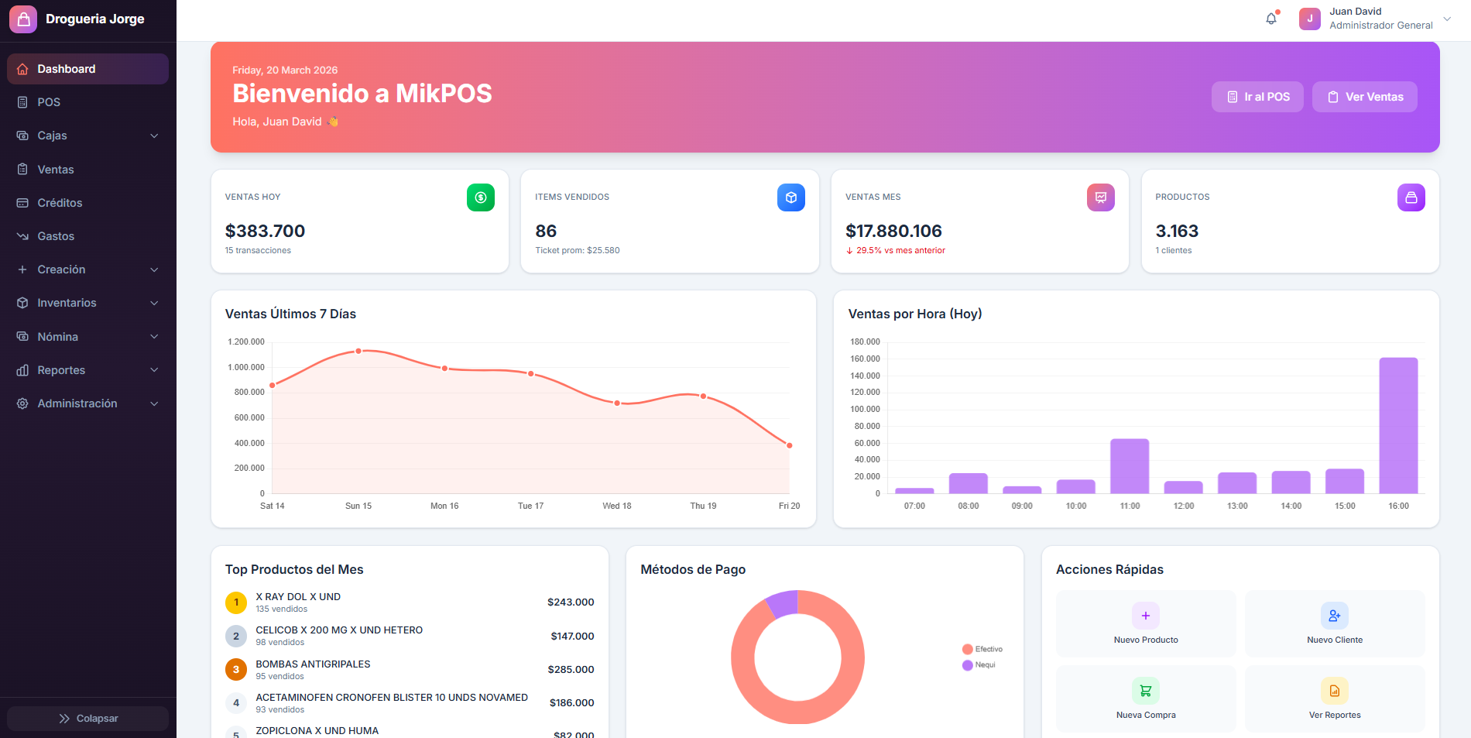Click the Ir al POS button
1471x738 pixels.
point(1257,97)
